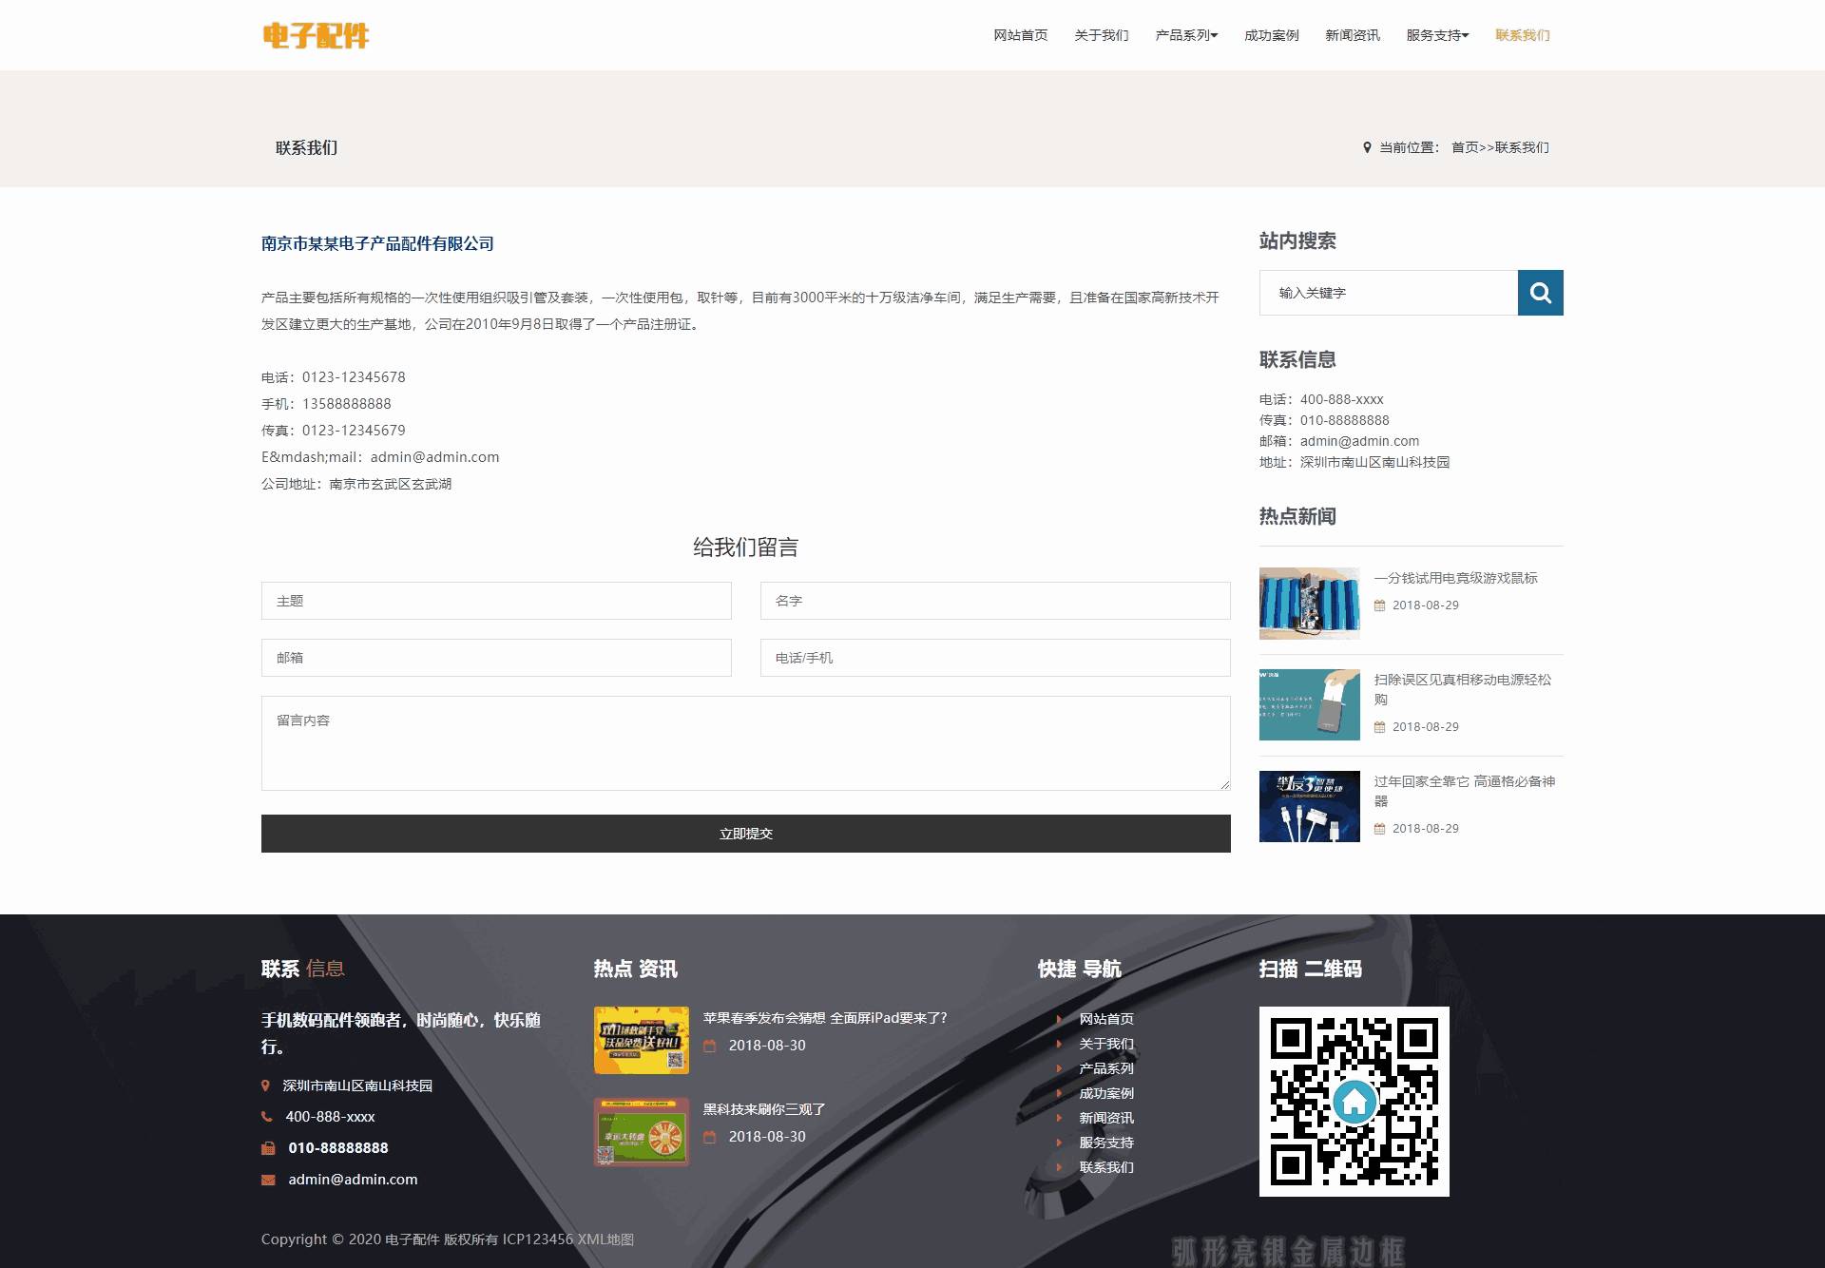Click the 留言内容 message text area
Screen dimensions: 1825x1268
click(x=745, y=742)
